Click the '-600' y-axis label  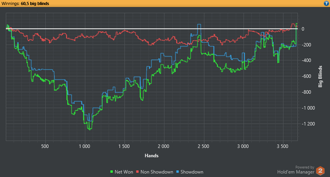coord(306,76)
